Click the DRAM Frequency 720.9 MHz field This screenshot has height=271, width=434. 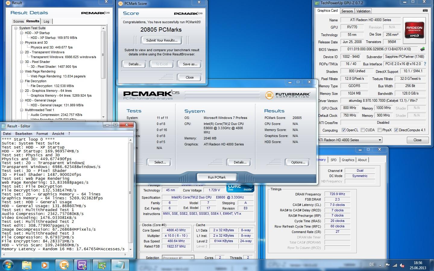337,194
